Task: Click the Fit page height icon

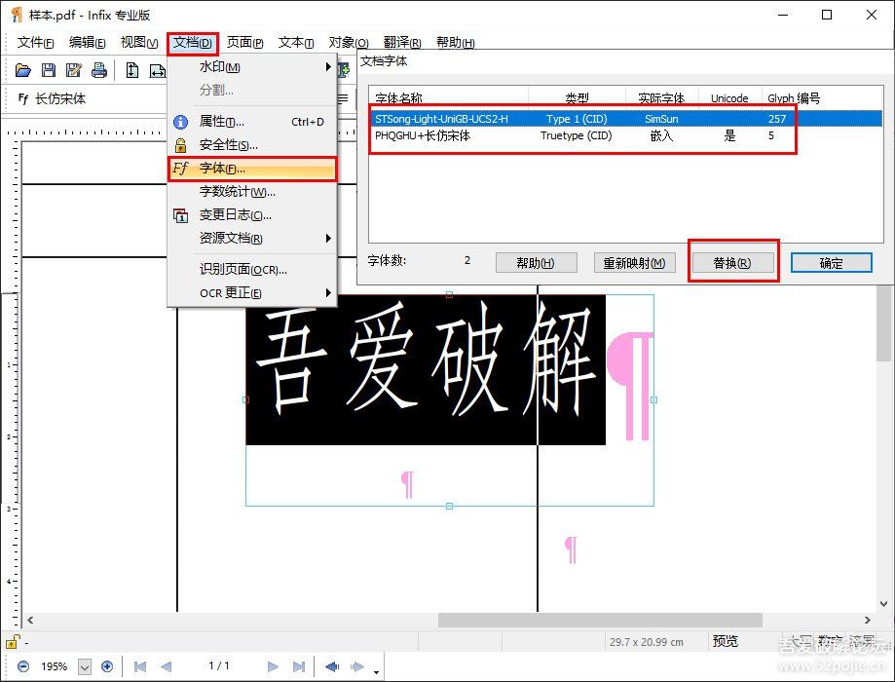Action: (131, 70)
